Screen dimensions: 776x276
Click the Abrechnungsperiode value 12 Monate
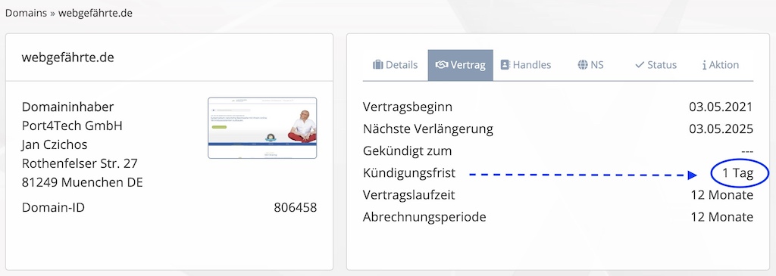tap(722, 217)
